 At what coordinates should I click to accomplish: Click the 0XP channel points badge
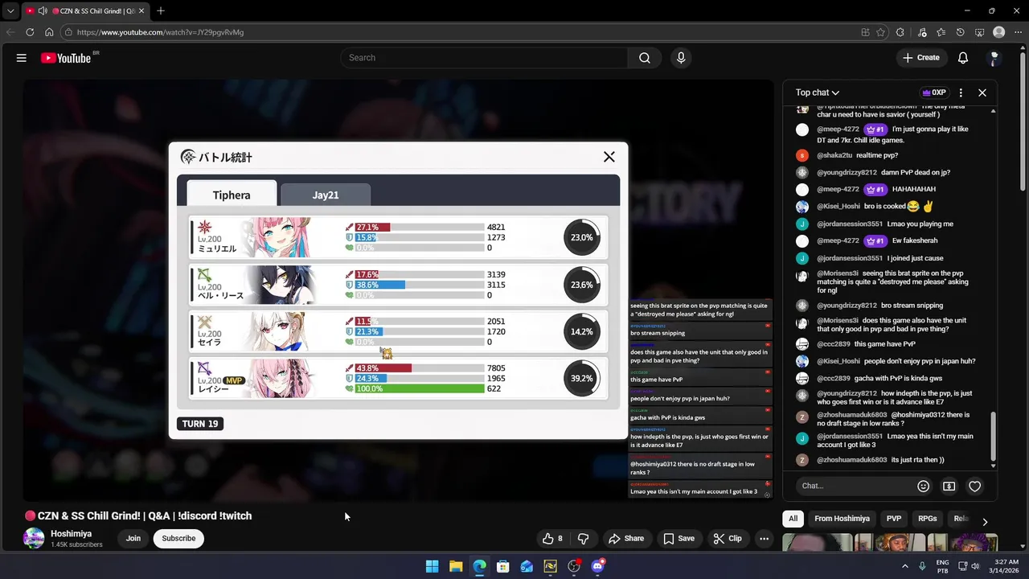(x=933, y=92)
